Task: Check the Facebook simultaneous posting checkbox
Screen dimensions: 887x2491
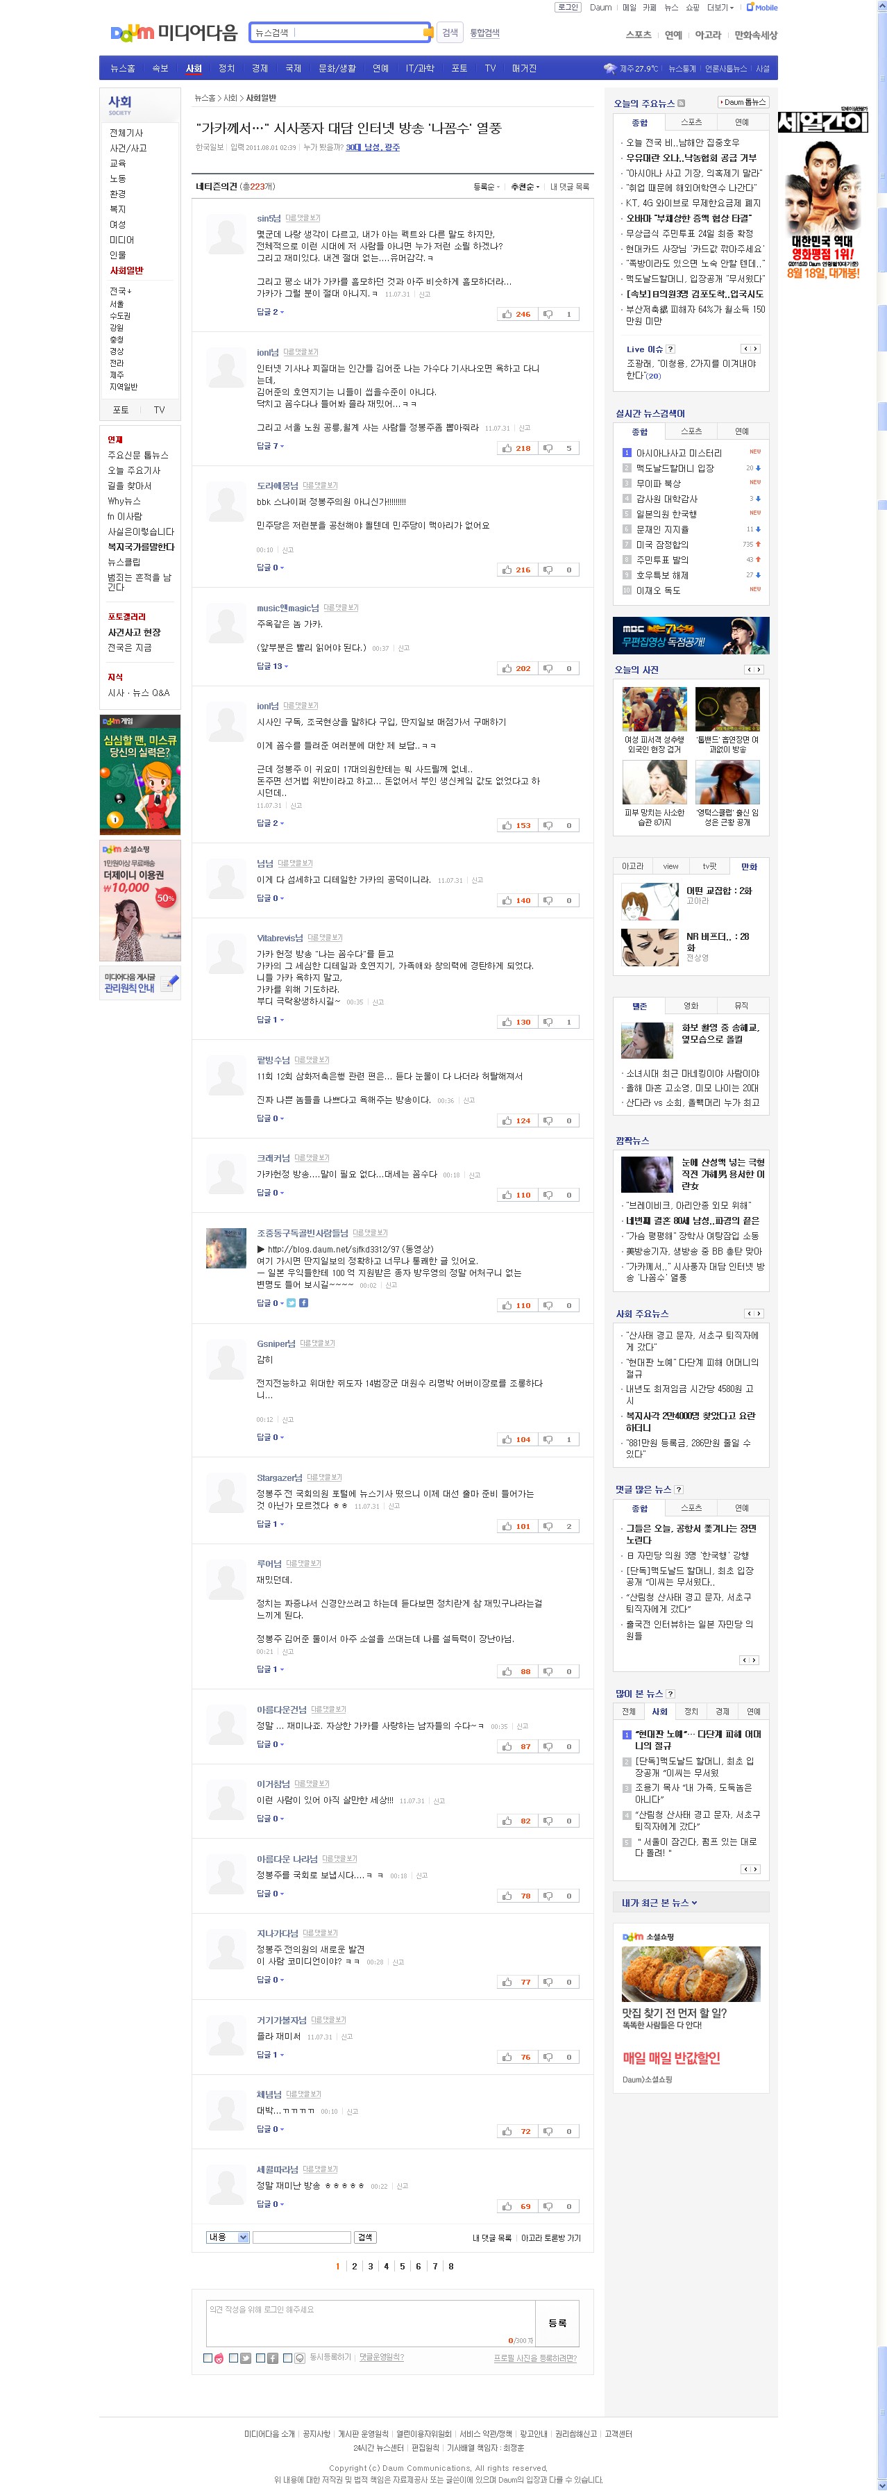Action: pyautogui.click(x=261, y=2358)
